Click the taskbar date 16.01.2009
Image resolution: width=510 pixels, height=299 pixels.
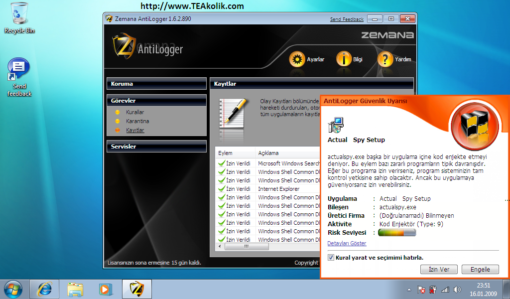pos(483,294)
